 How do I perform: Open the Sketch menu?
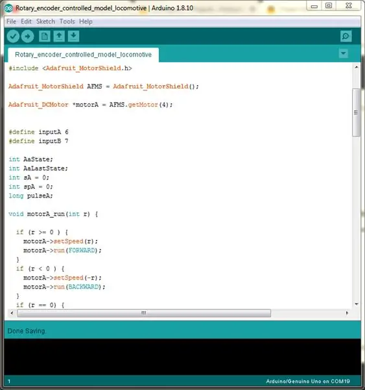[x=45, y=21]
